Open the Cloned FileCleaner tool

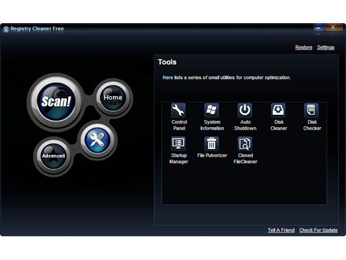point(245,151)
